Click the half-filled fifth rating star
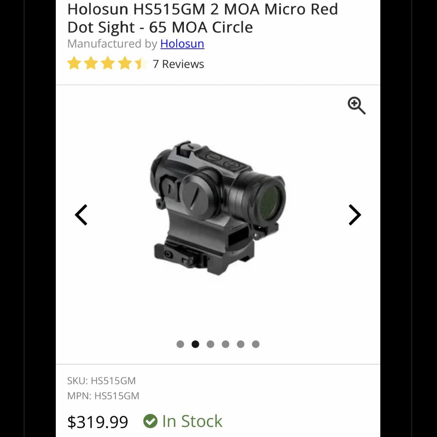Image resolution: width=437 pixels, height=437 pixels. click(x=141, y=63)
